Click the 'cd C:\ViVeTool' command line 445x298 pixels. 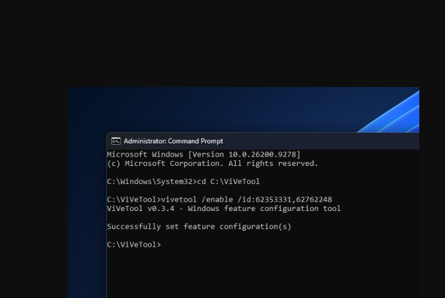tap(183, 182)
